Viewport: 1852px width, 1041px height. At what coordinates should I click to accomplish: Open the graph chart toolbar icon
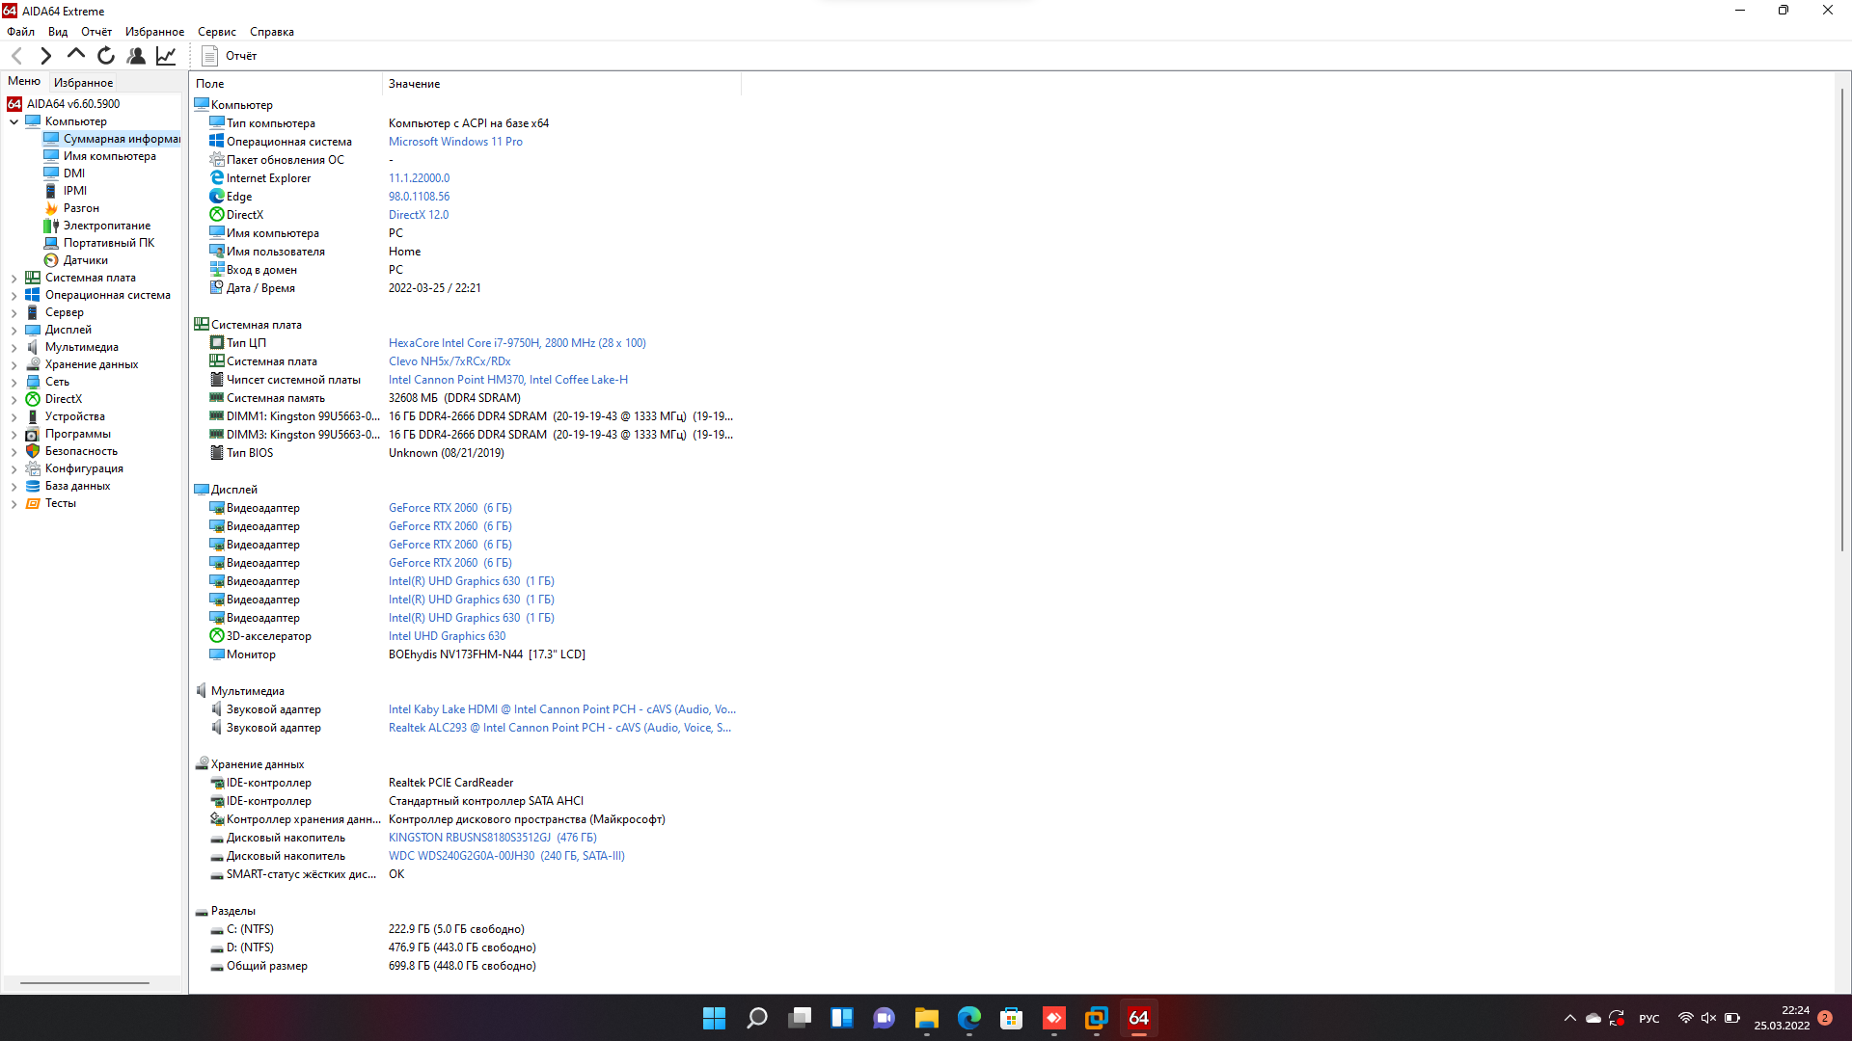click(x=166, y=56)
